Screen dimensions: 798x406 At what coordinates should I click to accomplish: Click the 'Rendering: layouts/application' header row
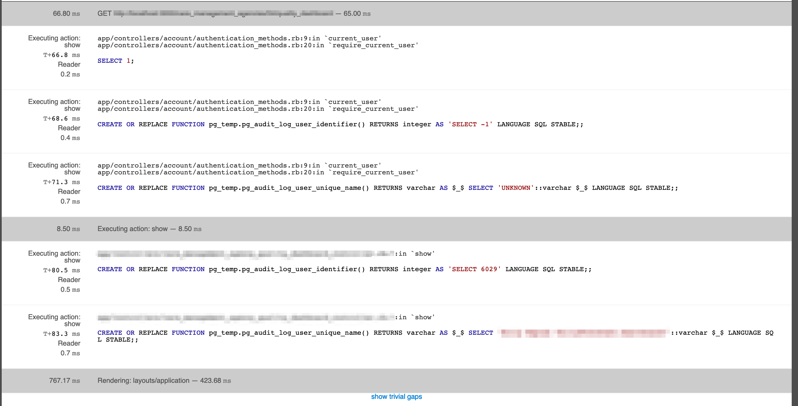164,380
